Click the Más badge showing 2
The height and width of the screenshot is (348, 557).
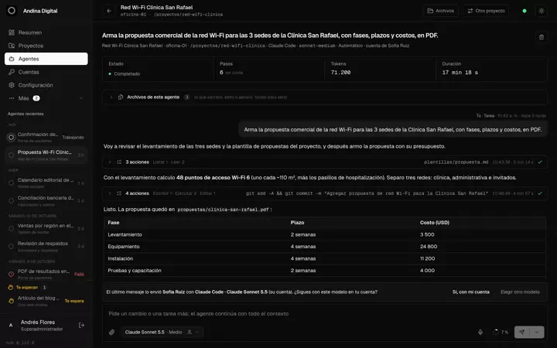click(x=36, y=98)
